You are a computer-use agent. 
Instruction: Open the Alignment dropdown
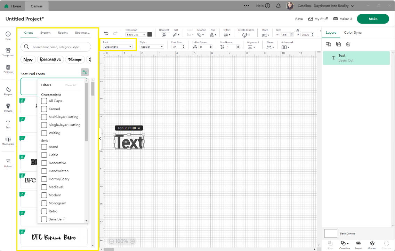[x=251, y=47]
